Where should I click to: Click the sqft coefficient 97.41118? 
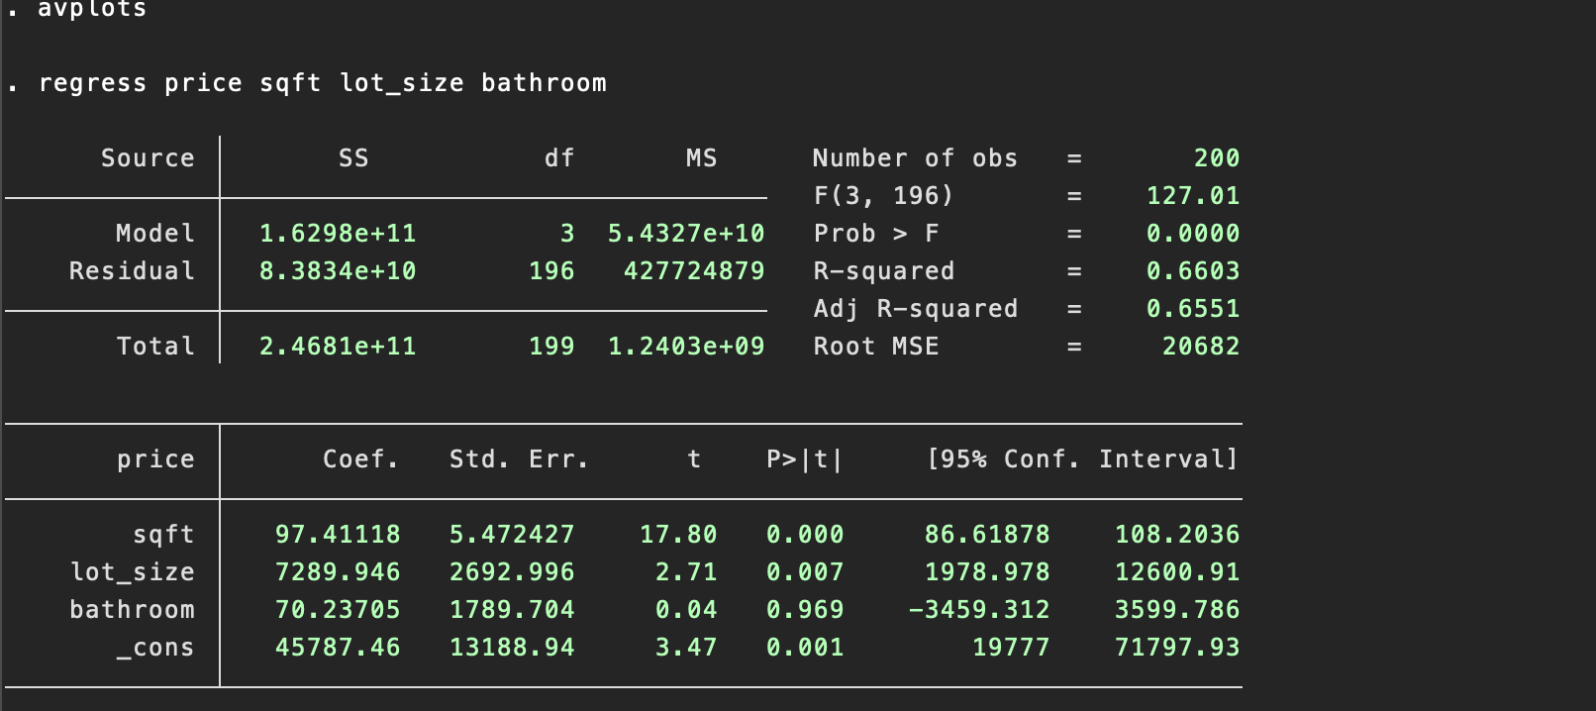[338, 535]
